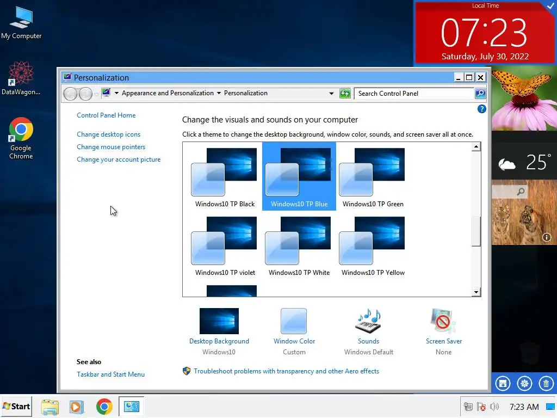Click the Forward navigation arrow
557x418 pixels.
tap(85, 94)
